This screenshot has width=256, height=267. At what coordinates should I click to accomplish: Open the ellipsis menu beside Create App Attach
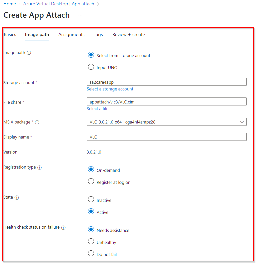coord(80,15)
